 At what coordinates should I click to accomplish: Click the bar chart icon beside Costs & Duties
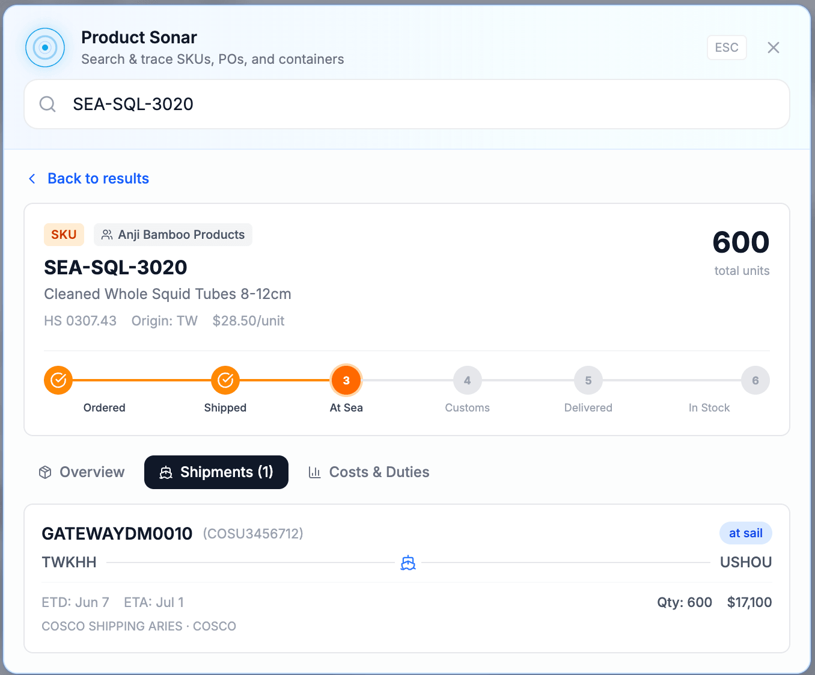315,472
